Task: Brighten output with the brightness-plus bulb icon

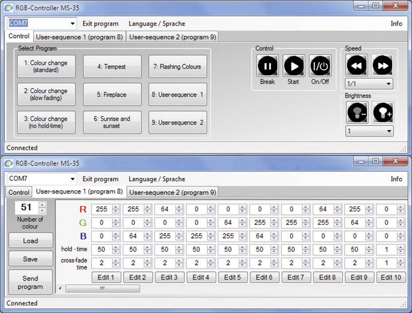Action: point(383,112)
